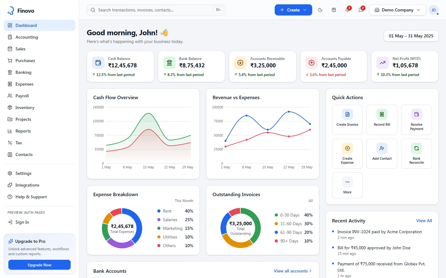The height and width of the screenshot is (278, 446).
Task: Select the Receive Payment quick action
Action: [417, 120]
